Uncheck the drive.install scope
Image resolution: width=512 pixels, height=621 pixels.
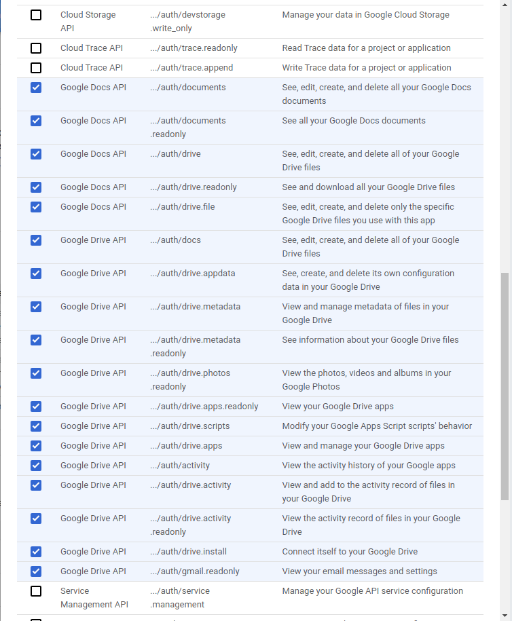pyautogui.click(x=36, y=552)
